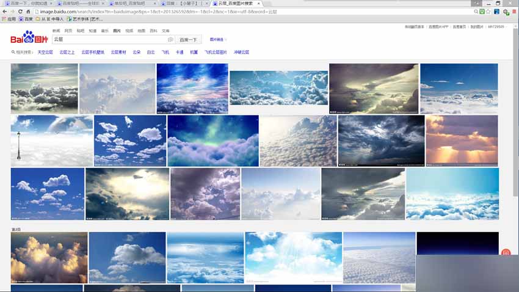Open the 贴吧 navigation item
Screen dimensions: 519x292
pyautogui.click(x=81, y=31)
